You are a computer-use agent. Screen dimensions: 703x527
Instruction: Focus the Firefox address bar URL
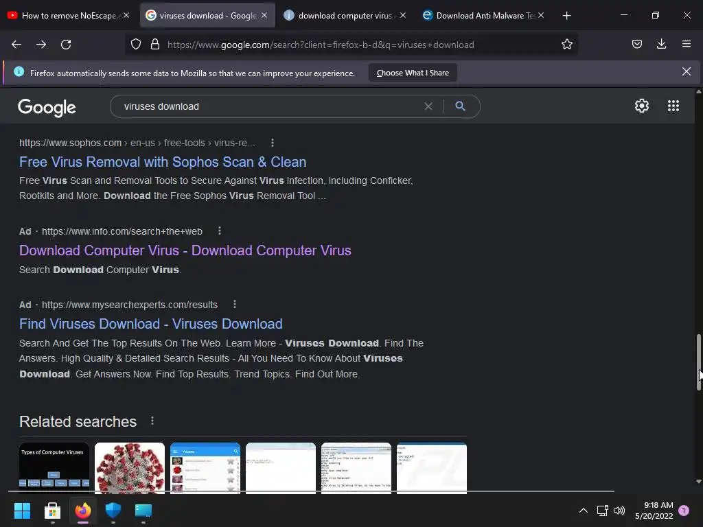coord(321,45)
